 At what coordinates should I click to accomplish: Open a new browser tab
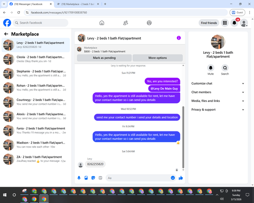tap(105, 4)
